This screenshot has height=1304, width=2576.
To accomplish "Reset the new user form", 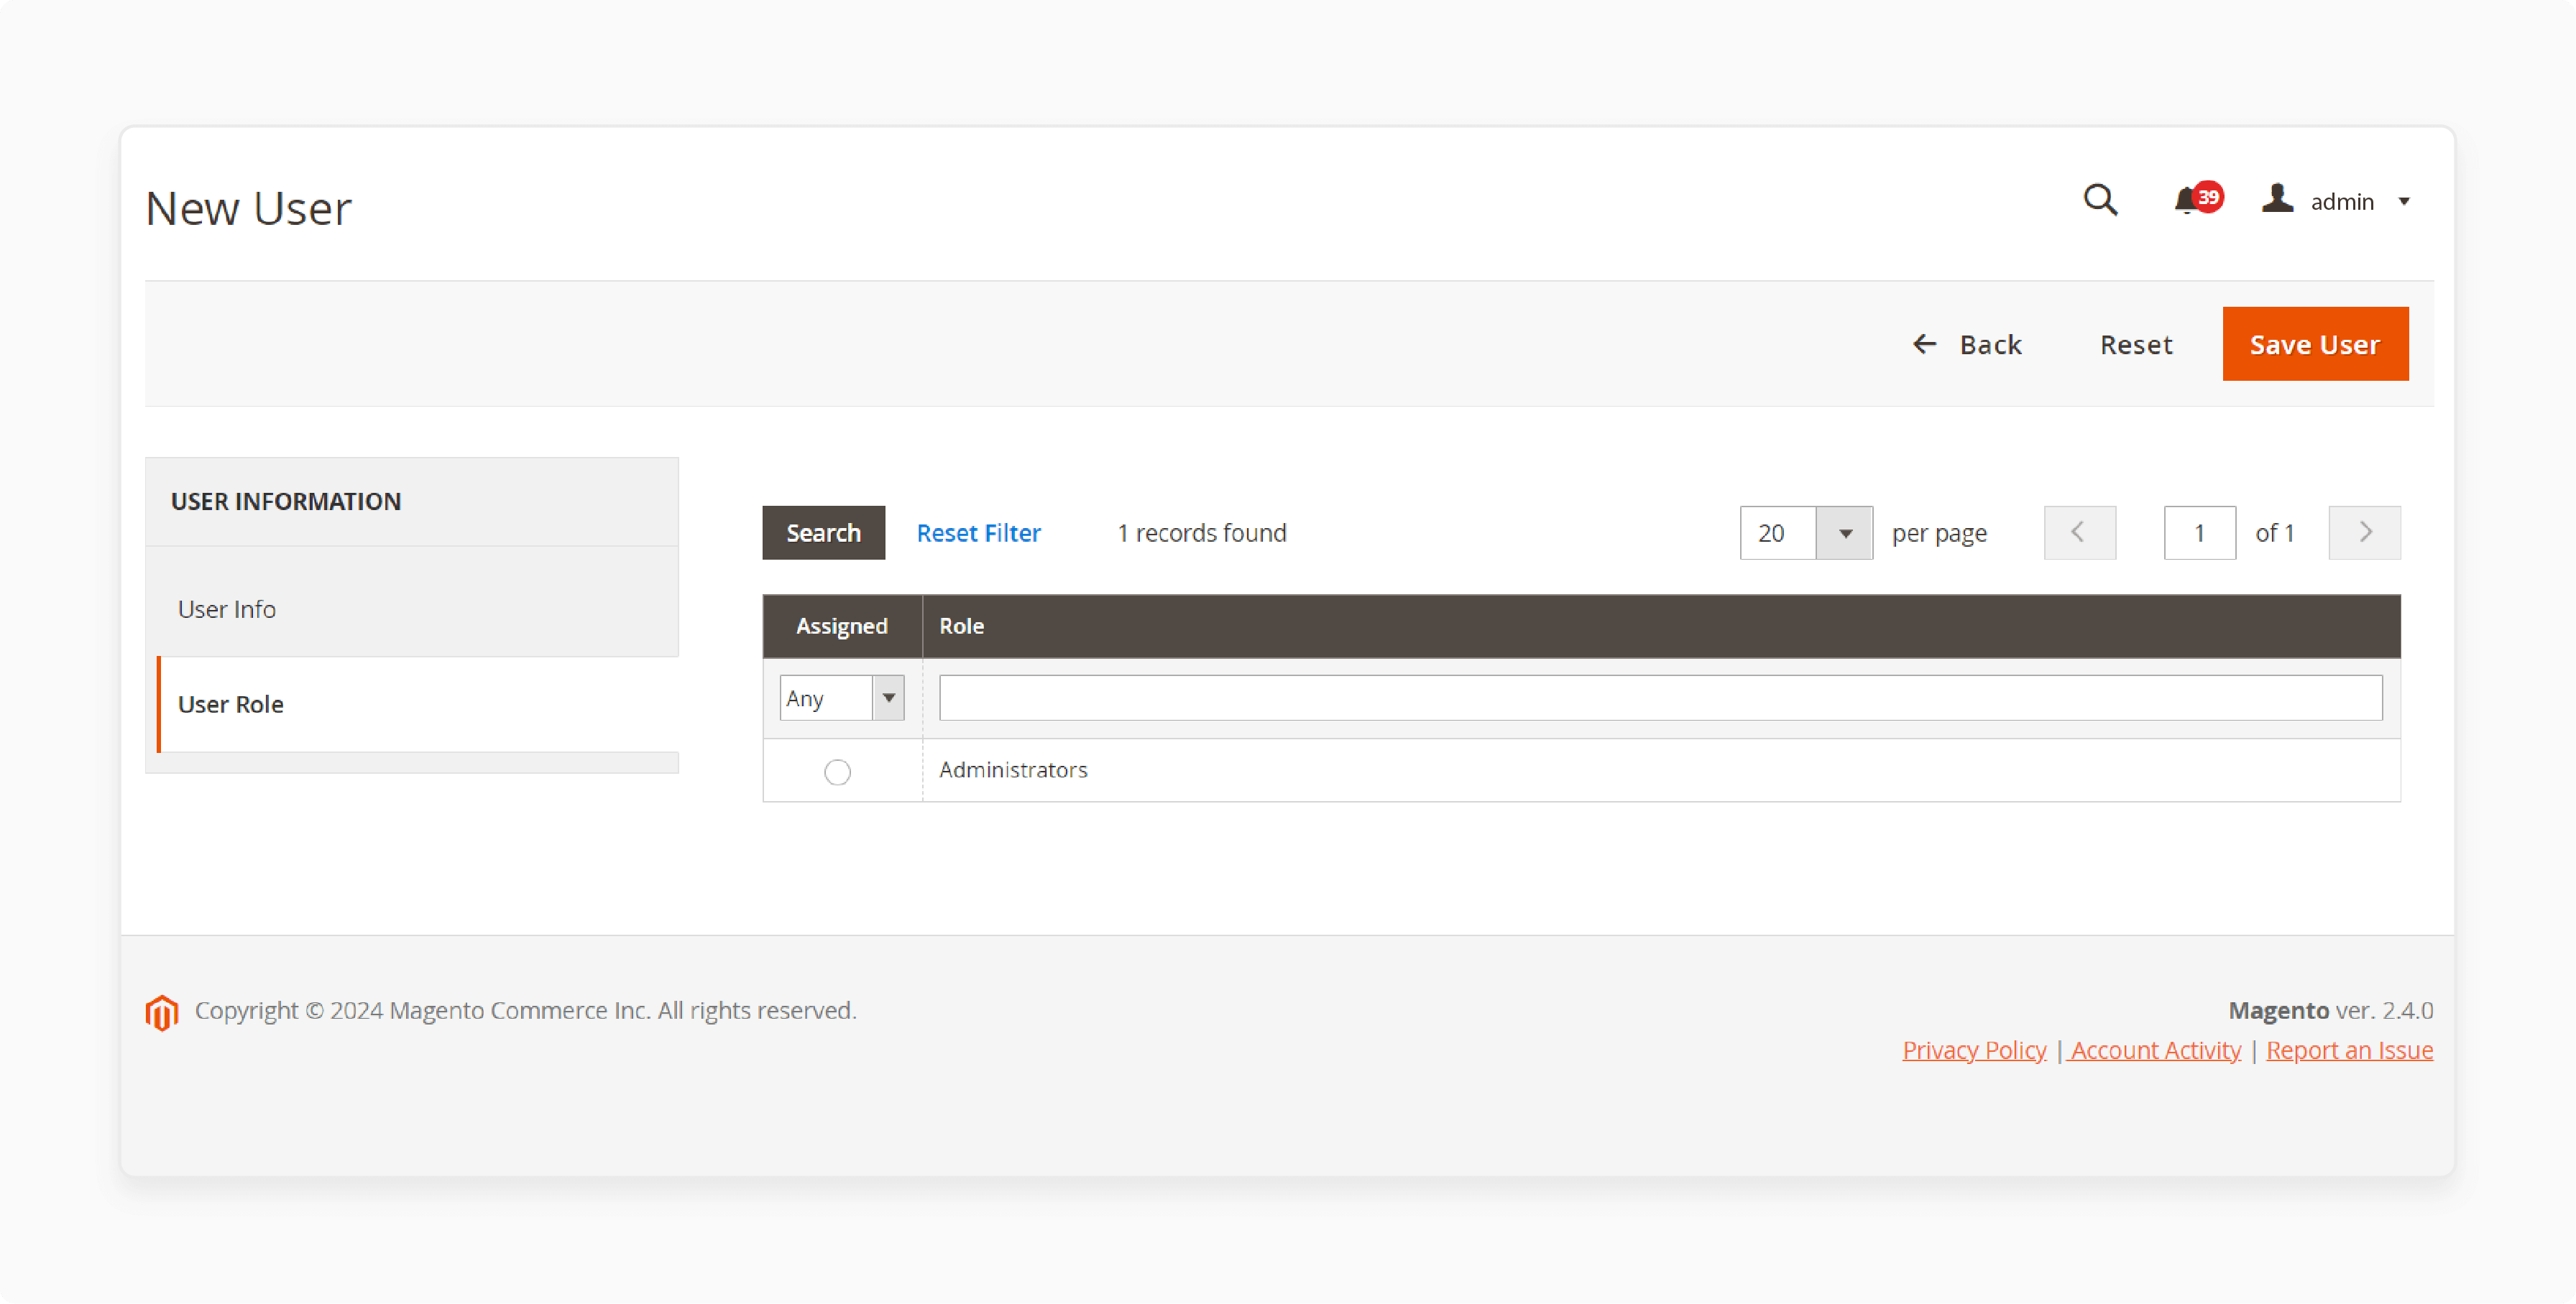I will click(x=2136, y=345).
